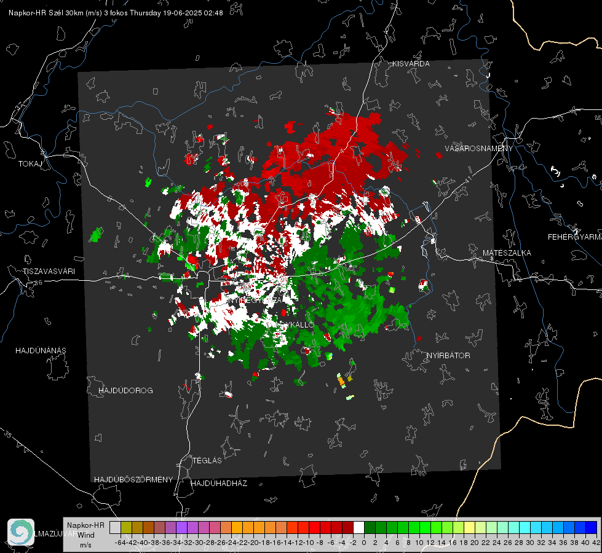Select the HAJDÚNÁNÁS town label
The image size is (602, 553).
(41, 351)
